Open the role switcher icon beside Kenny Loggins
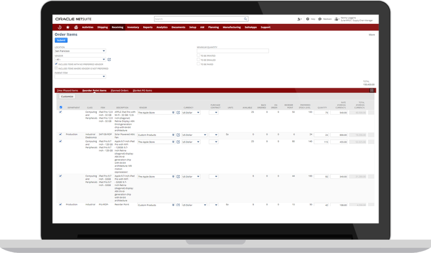431x253 pixels. 337,19
